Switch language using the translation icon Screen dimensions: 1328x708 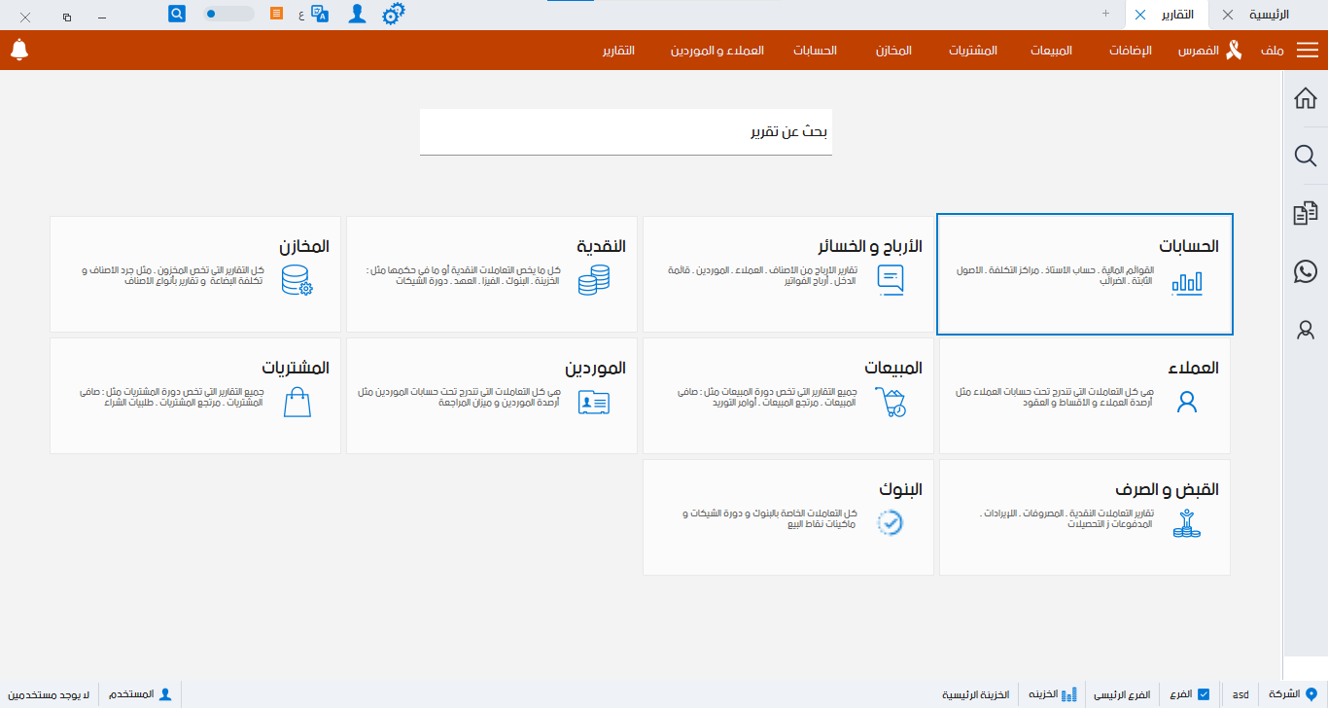(x=320, y=14)
